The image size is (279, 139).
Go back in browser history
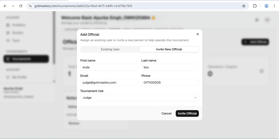pyautogui.click(x=5, y=6)
